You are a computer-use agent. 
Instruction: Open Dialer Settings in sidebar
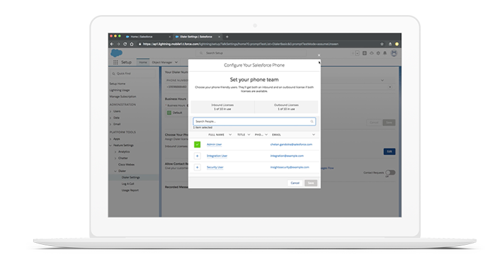(131, 177)
